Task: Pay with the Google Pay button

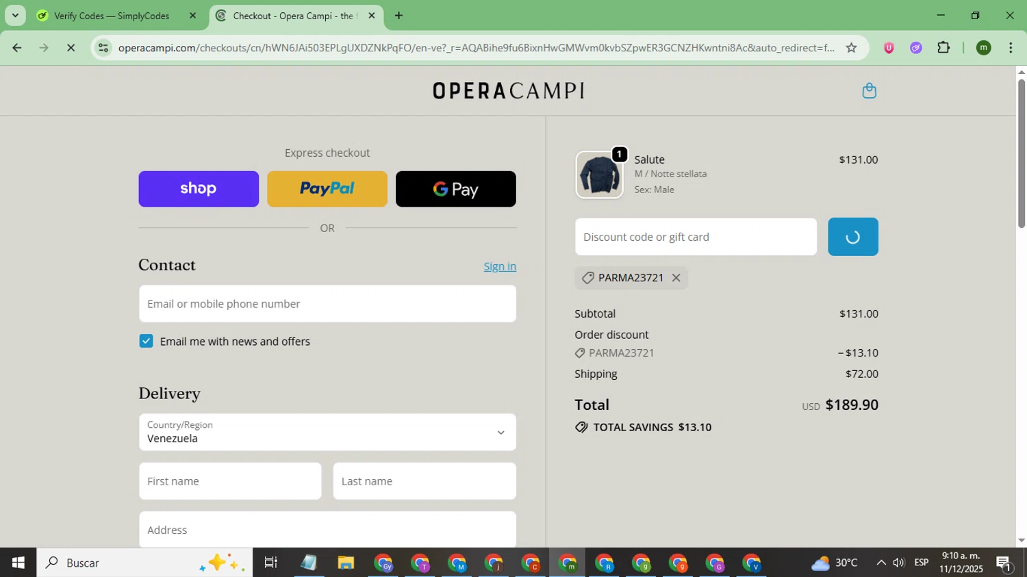Action: point(456,189)
